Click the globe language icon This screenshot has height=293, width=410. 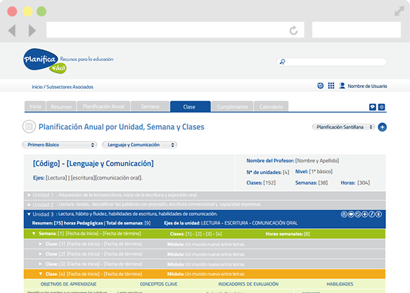click(x=320, y=86)
